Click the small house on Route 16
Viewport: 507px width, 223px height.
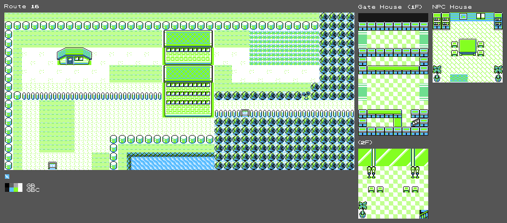[74, 56]
